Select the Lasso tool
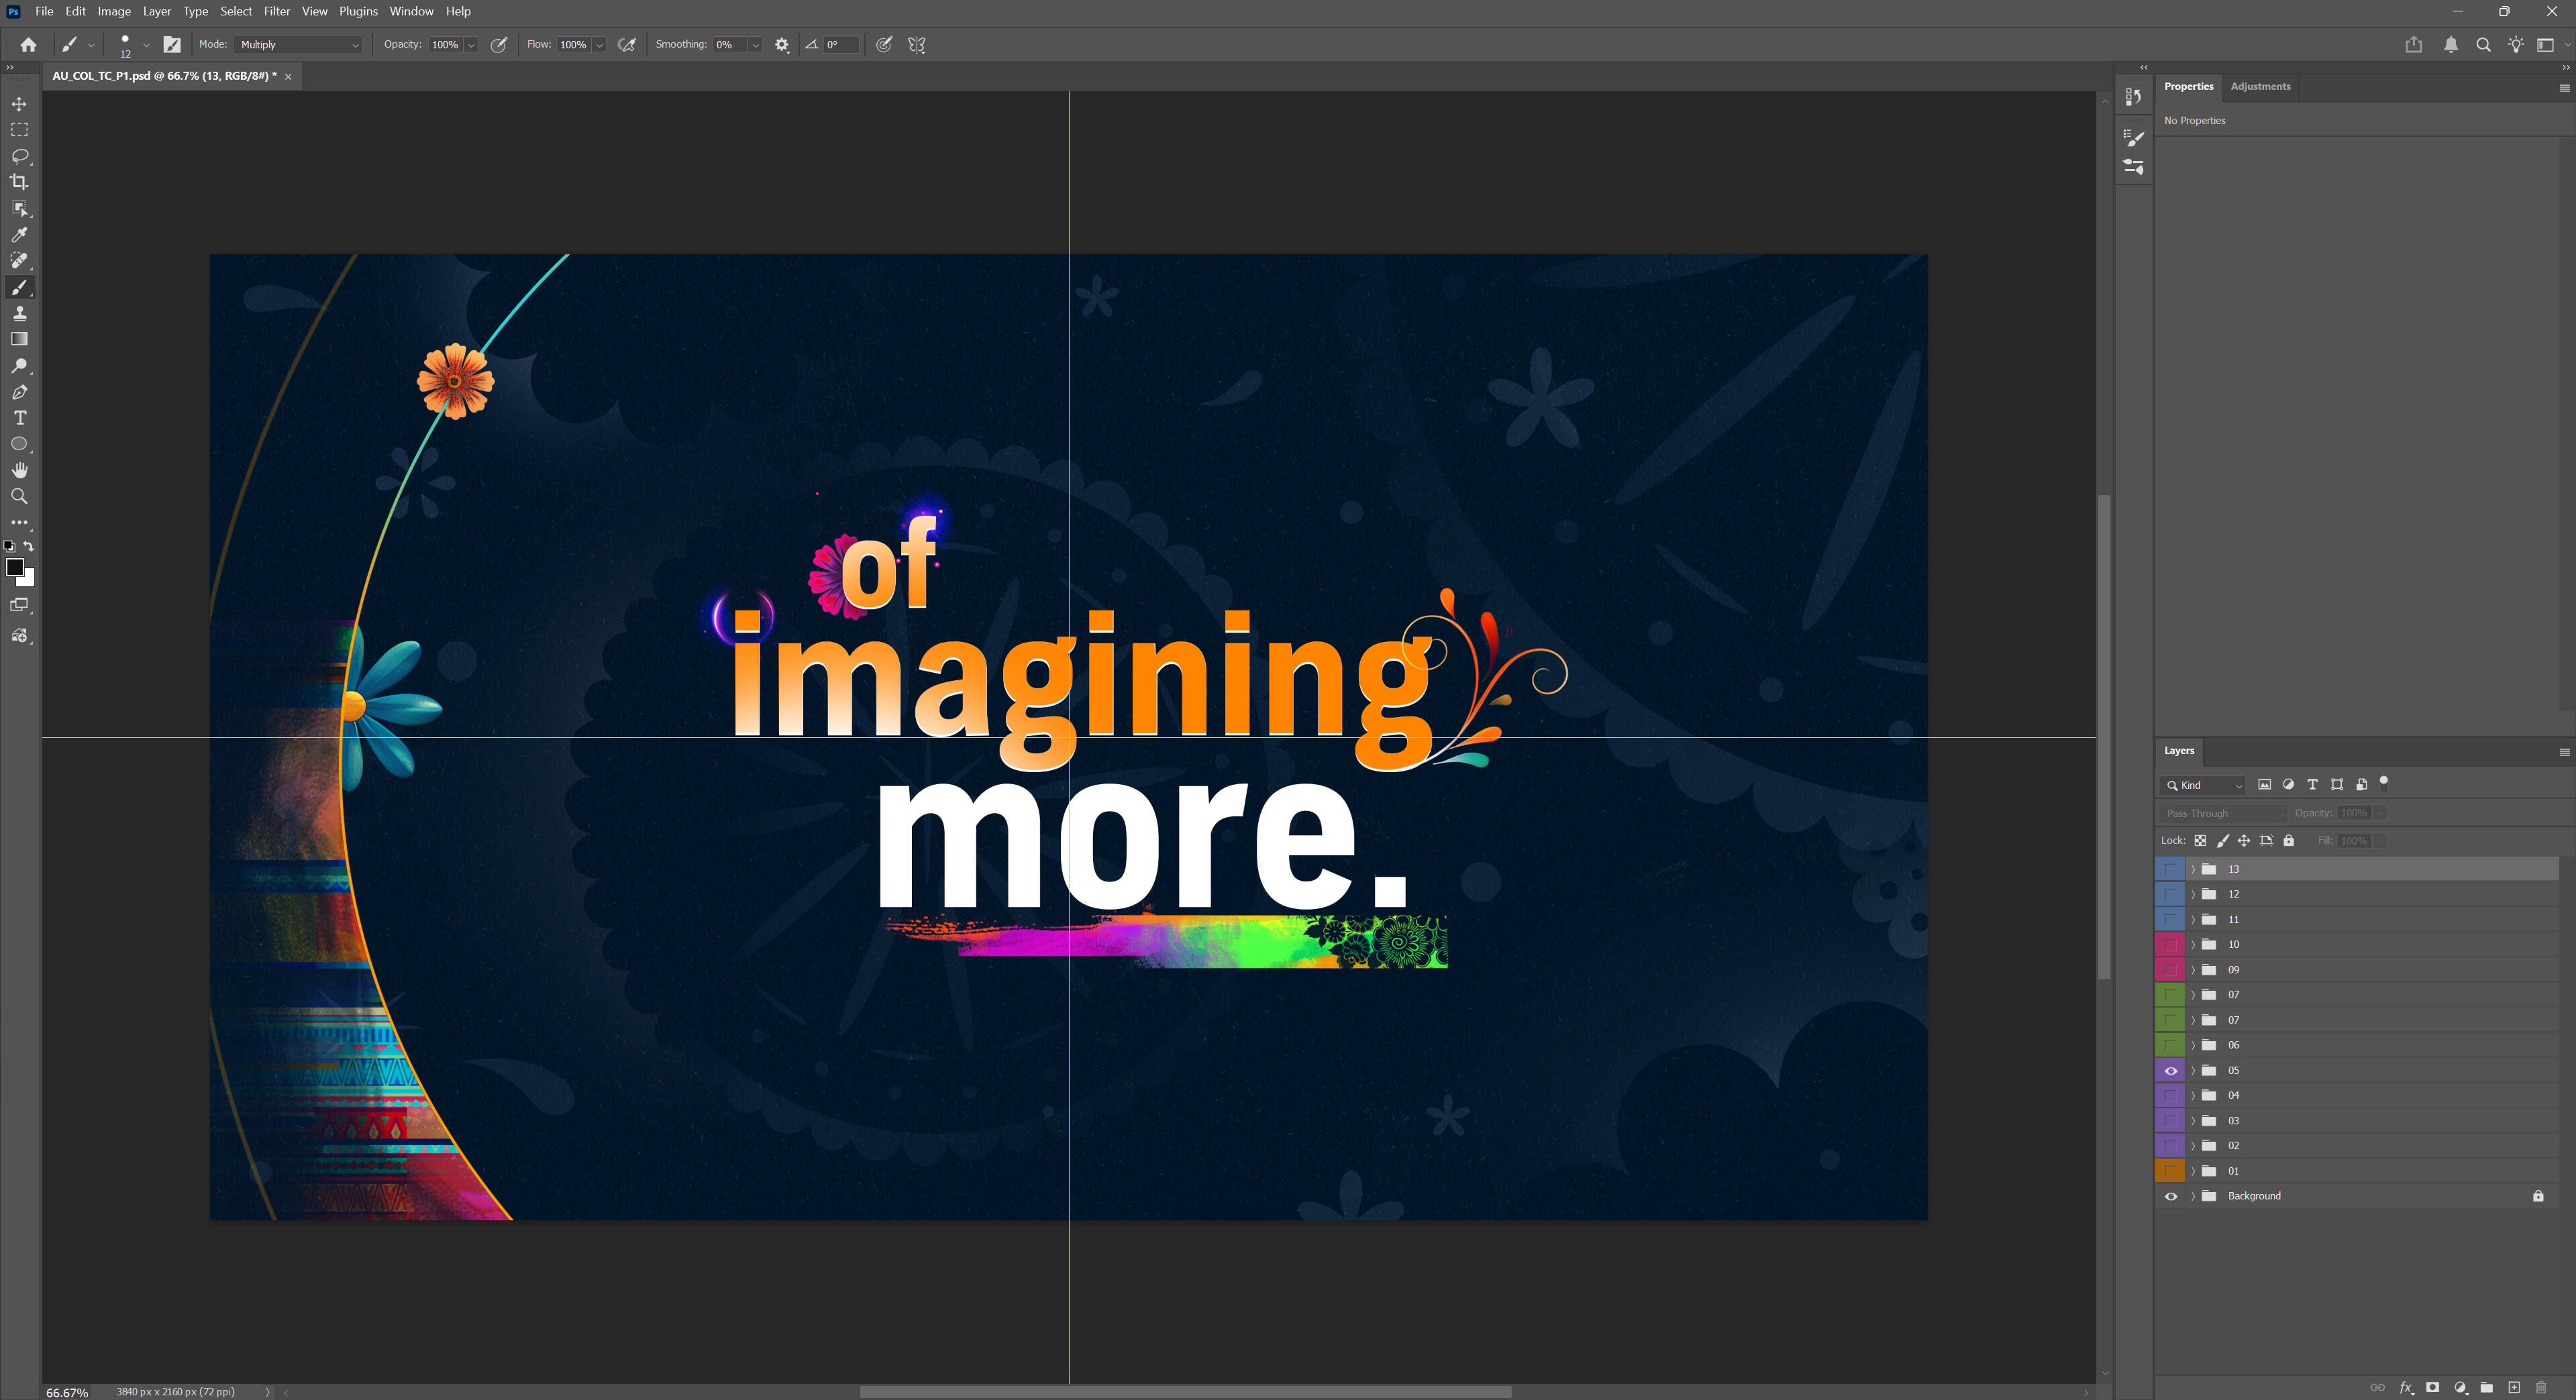 click(x=19, y=156)
